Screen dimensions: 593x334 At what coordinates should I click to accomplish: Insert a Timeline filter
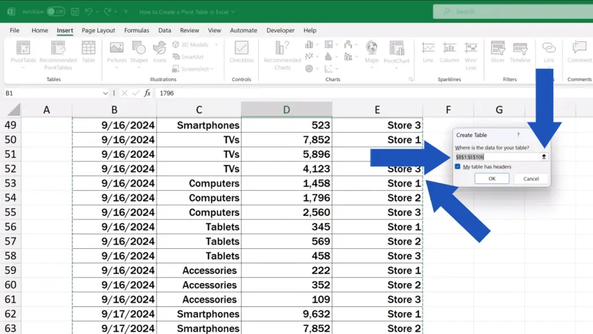coord(520,52)
